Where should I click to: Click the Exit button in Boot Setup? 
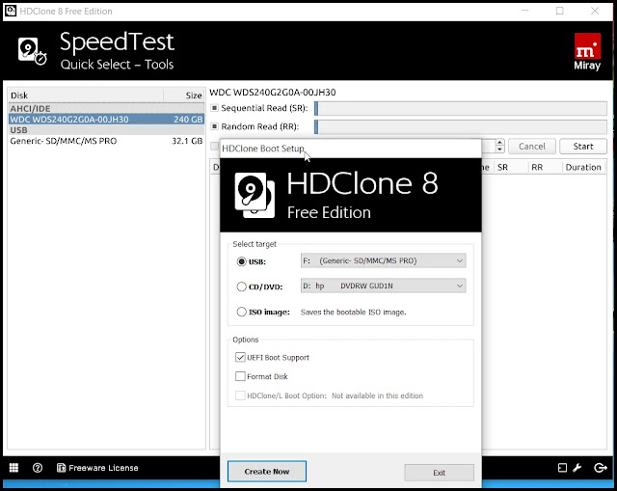pos(440,473)
